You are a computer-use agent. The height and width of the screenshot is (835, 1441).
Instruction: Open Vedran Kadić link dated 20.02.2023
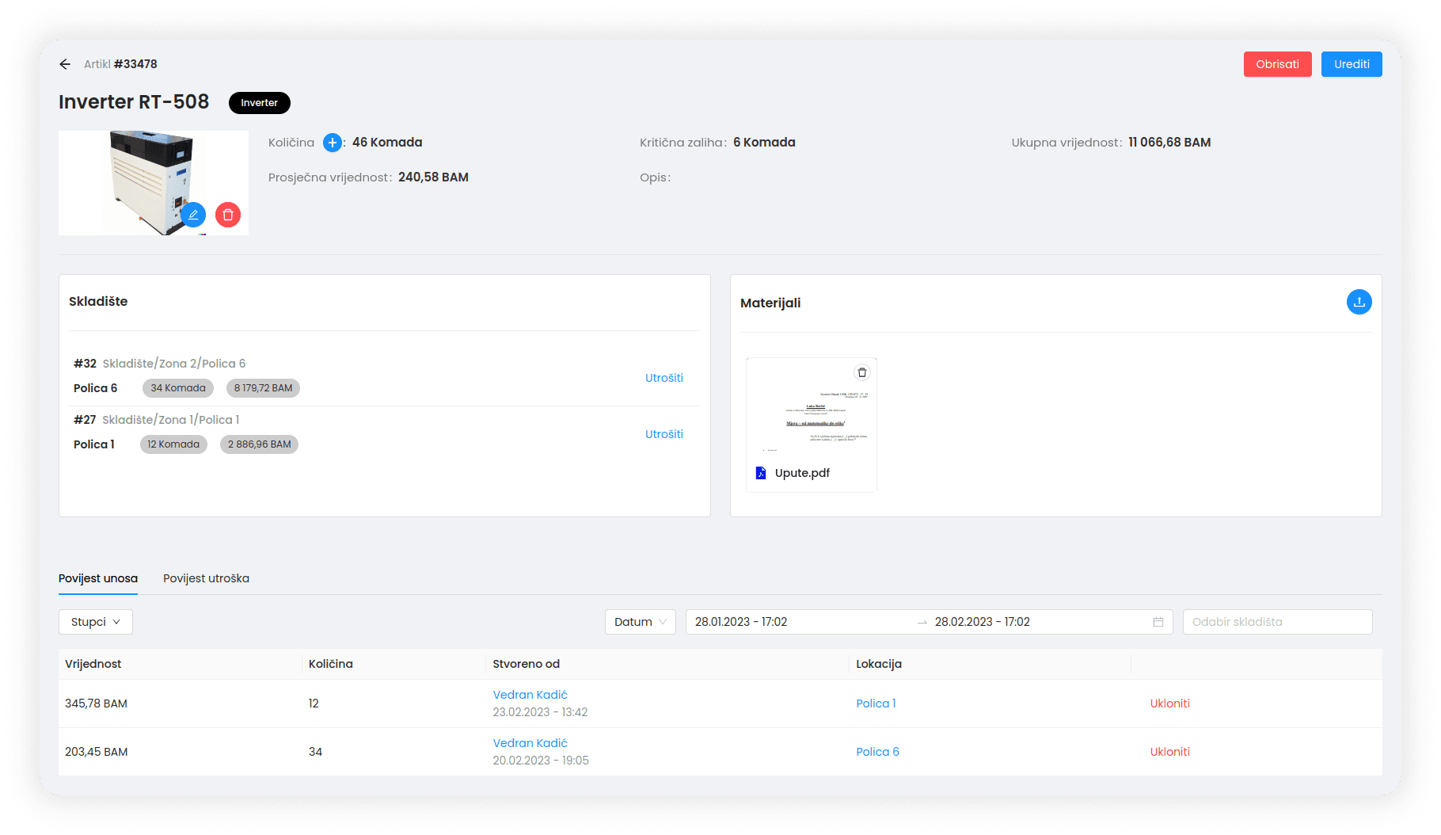[x=530, y=743]
